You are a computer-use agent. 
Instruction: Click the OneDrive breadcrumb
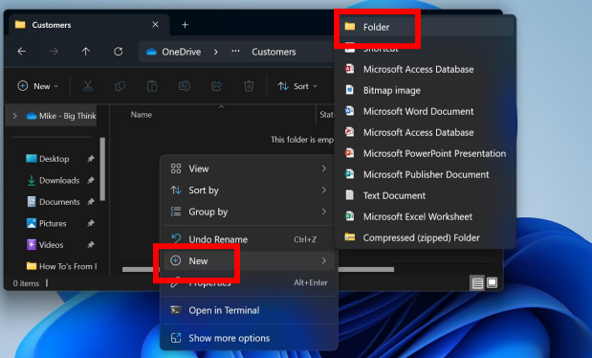pyautogui.click(x=174, y=52)
